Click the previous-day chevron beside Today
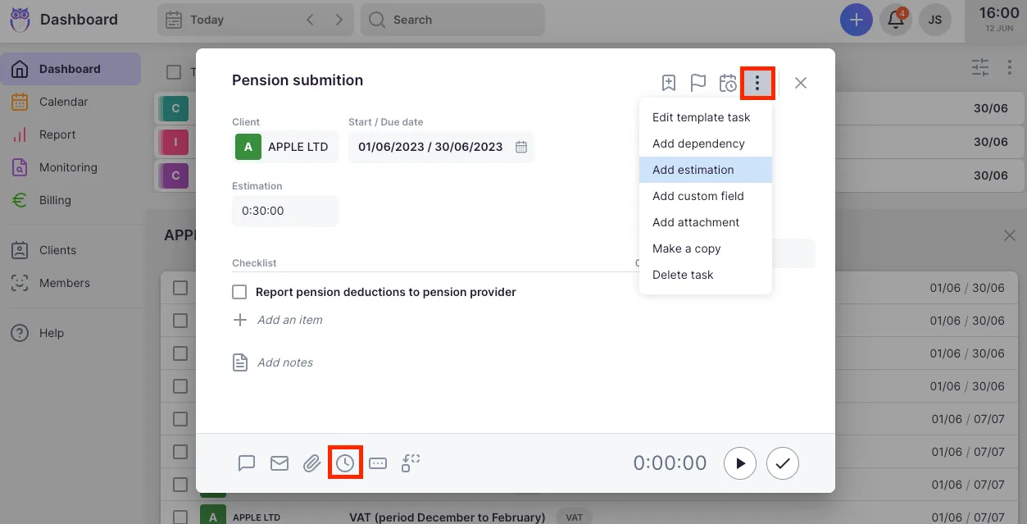The height and width of the screenshot is (524, 1027). (x=310, y=19)
